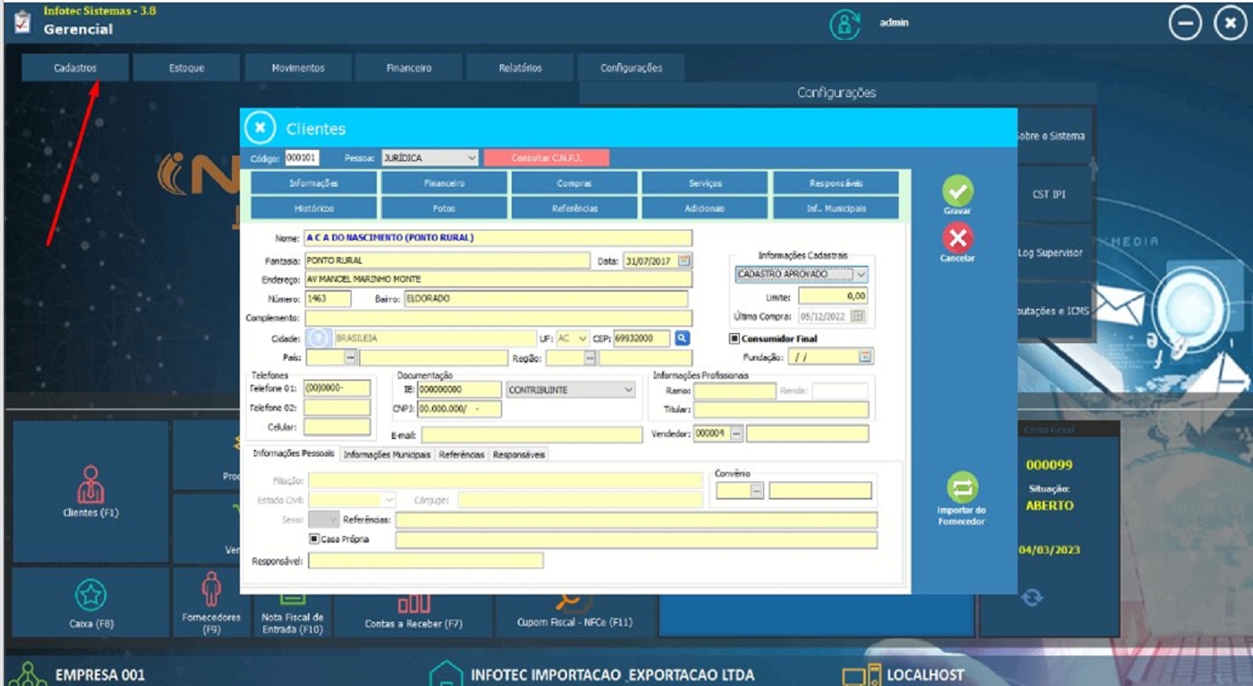1253x686 pixels.
Task: Open the Fornecedores (F9) tile
Action: [211, 601]
